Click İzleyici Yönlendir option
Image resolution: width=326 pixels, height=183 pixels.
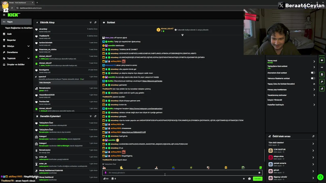pos(275,100)
